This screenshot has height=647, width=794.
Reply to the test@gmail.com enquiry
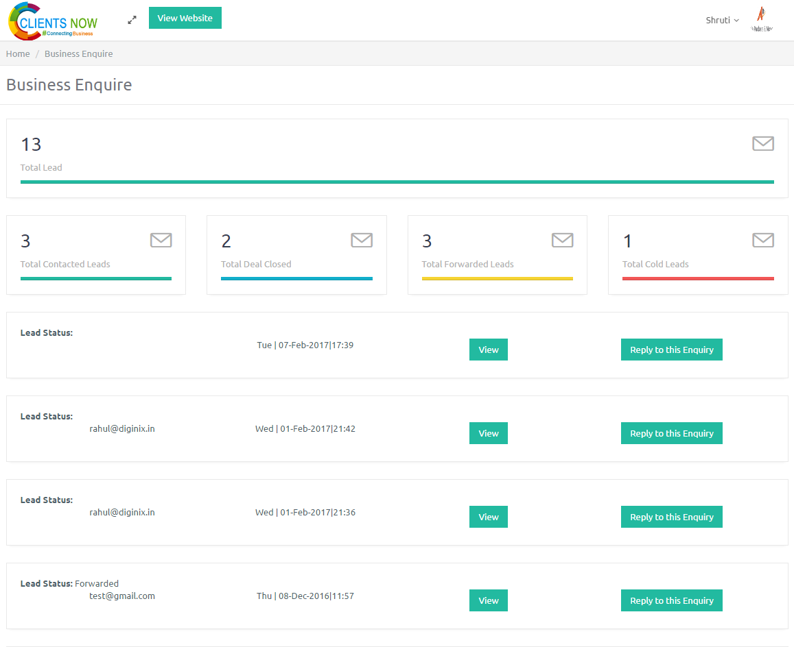[x=671, y=600]
